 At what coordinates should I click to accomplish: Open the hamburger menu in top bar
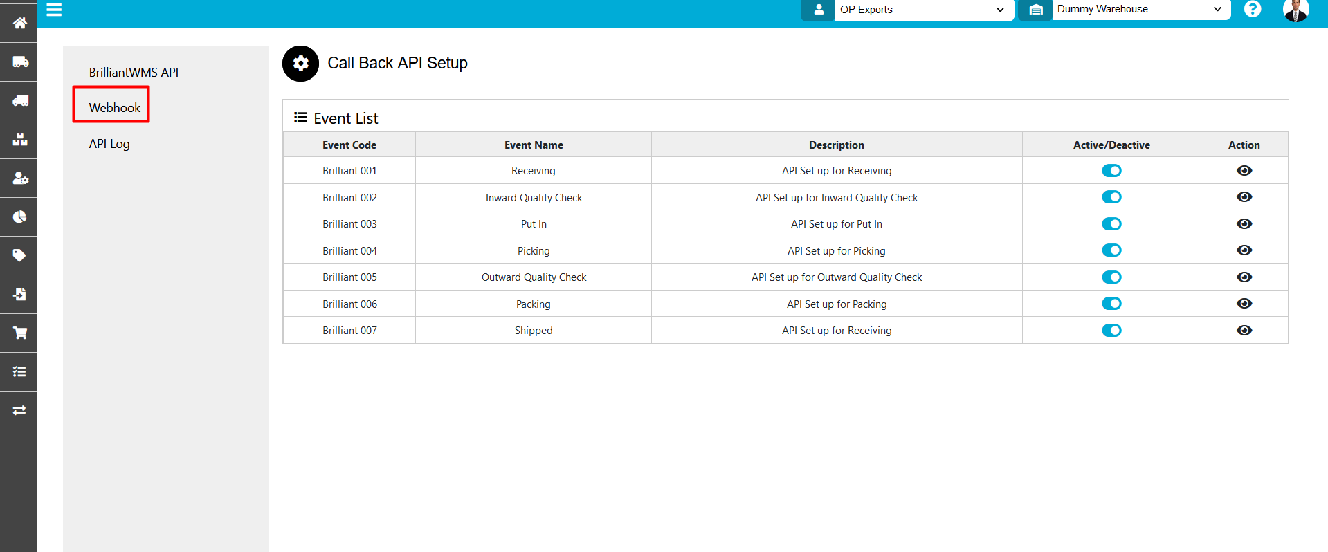(54, 10)
